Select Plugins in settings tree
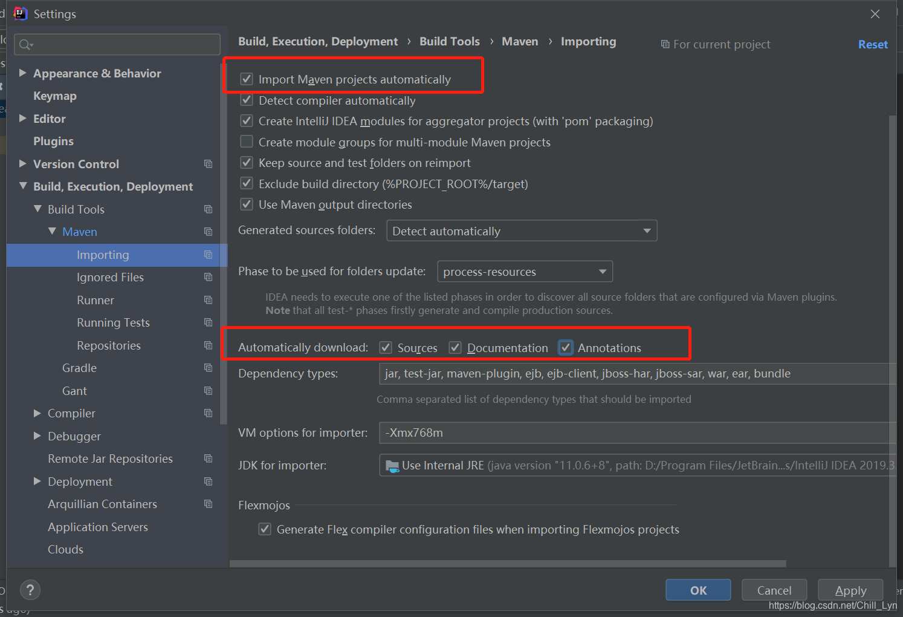The height and width of the screenshot is (617, 903). tap(53, 141)
